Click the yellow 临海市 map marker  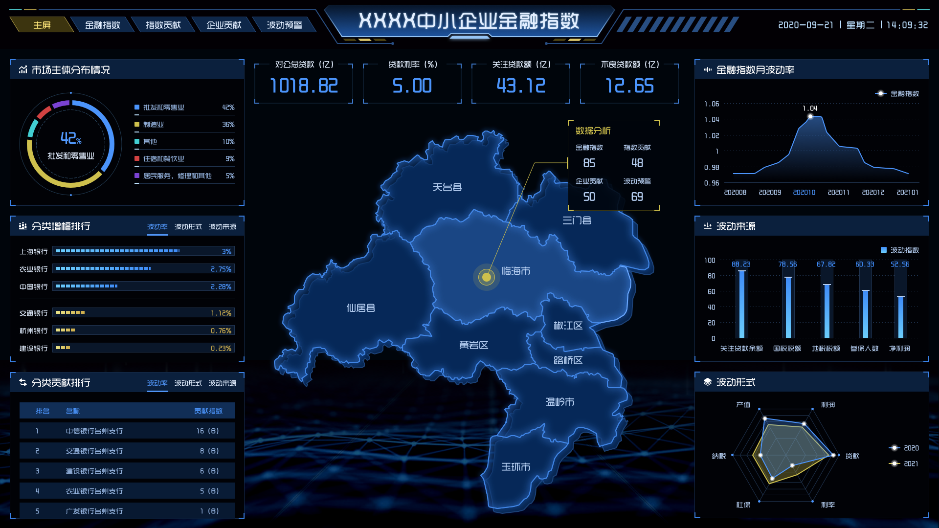pos(487,277)
